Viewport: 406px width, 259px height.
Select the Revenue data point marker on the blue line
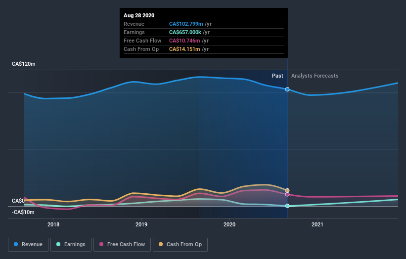pyautogui.click(x=287, y=89)
